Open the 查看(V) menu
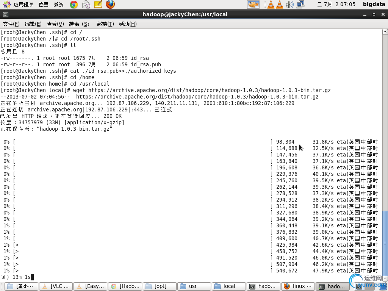 [55, 24]
